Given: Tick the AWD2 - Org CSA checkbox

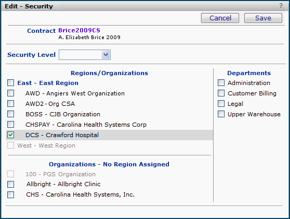Looking at the screenshot, I should click(x=10, y=104).
